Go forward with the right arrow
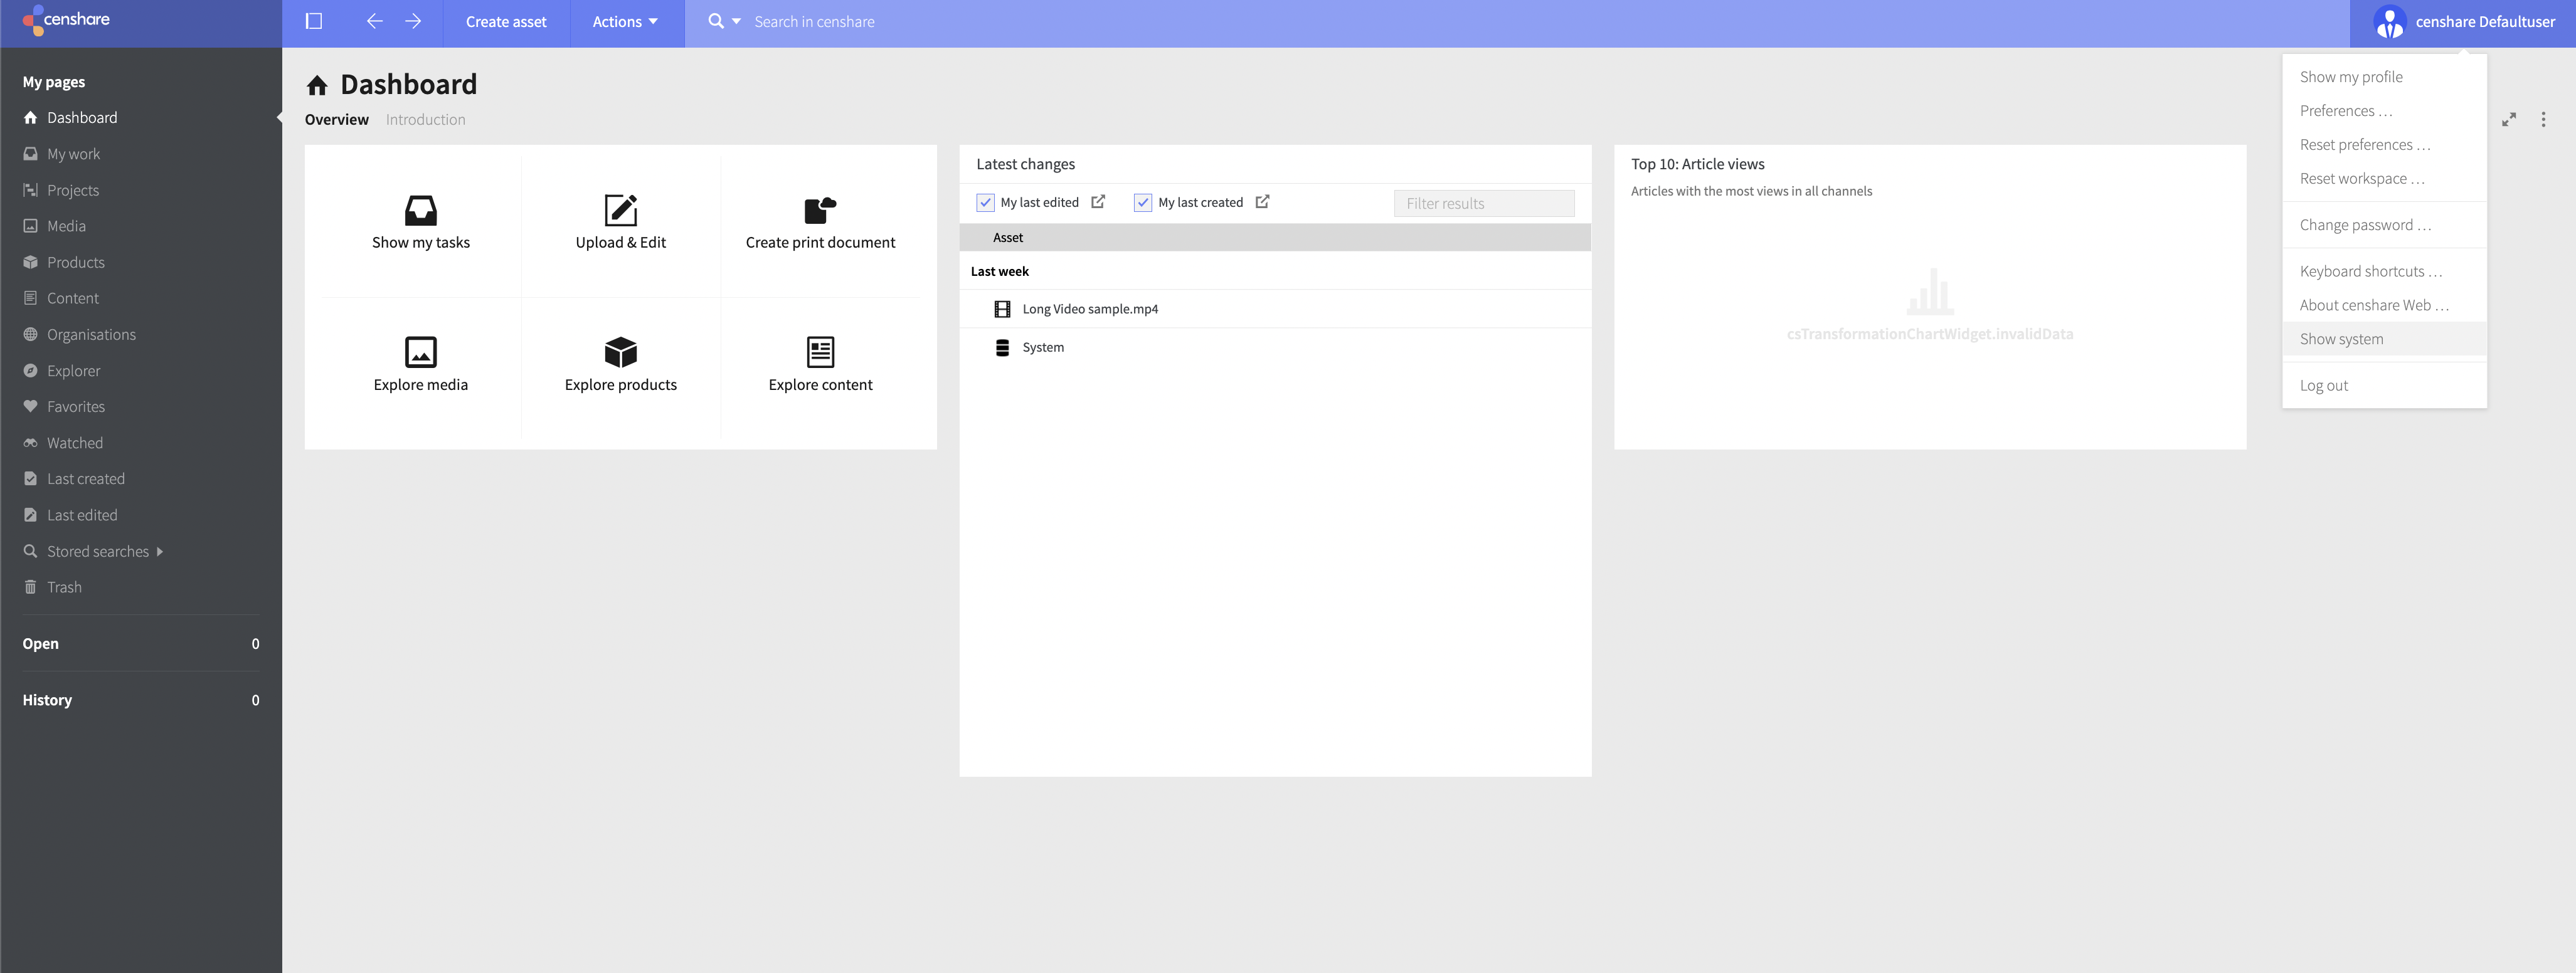 [413, 21]
